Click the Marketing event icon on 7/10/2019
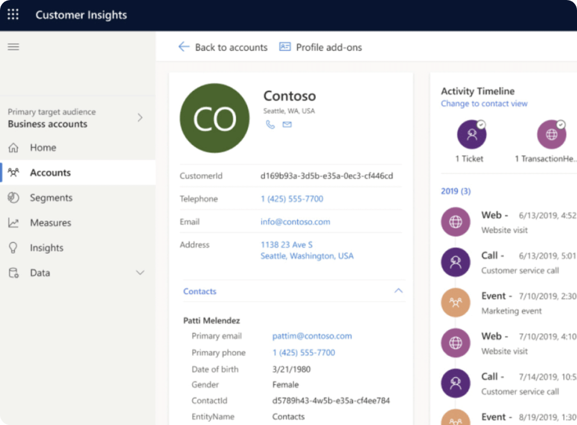Screen dimensions: 577x425 click(456, 302)
